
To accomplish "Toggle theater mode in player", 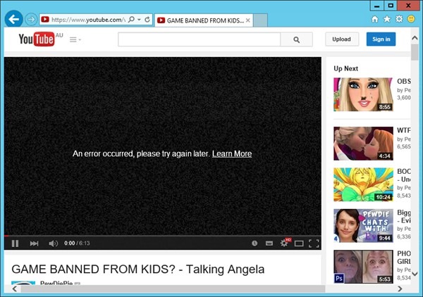I will pyautogui.click(x=299, y=244).
